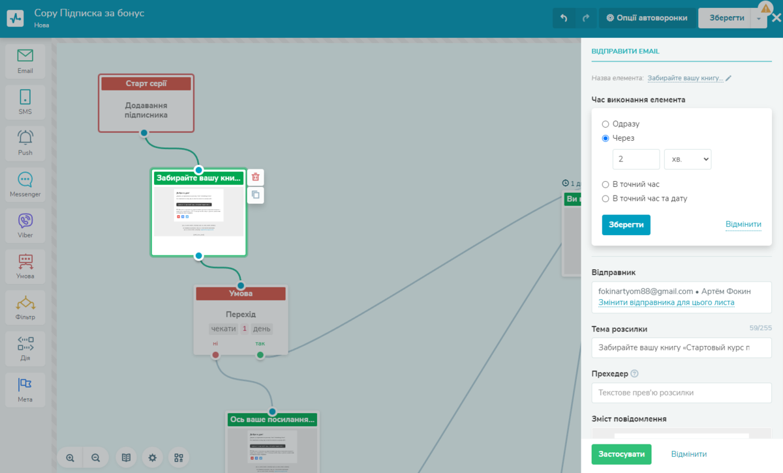Add an Email element from the sidebar
The image size is (783, 473).
(25, 61)
